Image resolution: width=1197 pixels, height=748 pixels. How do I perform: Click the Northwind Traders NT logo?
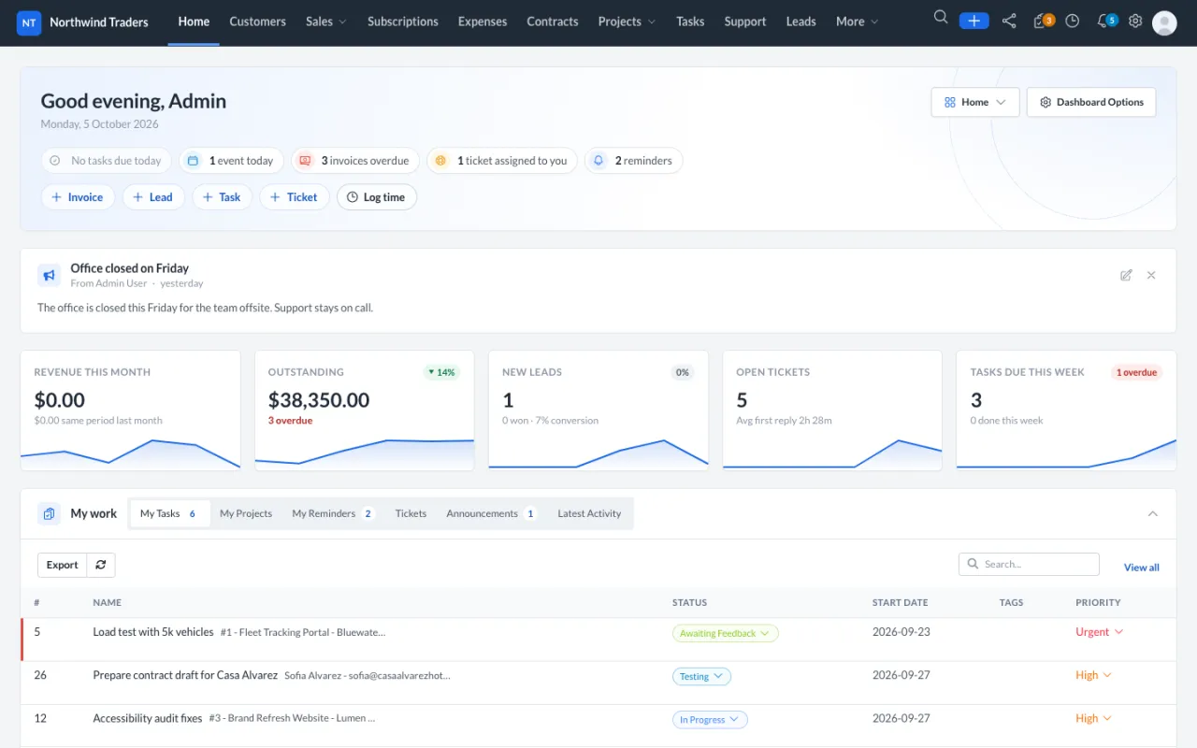click(x=29, y=22)
